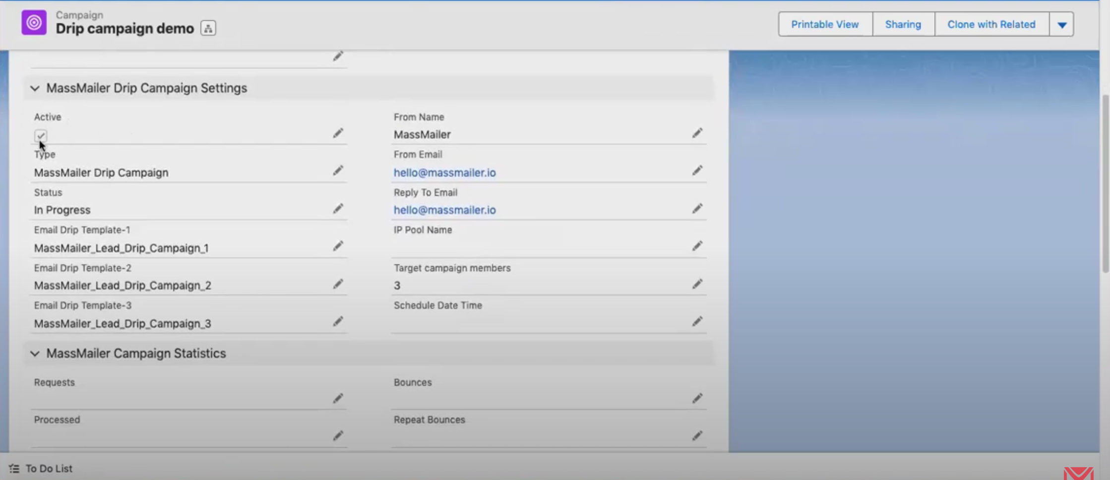Edit Email Drip Template-3 pencil icon
The image size is (1110, 480).
point(338,322)
